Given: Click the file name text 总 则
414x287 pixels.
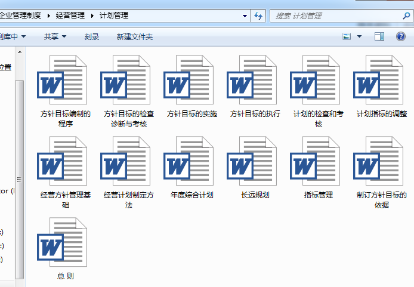Looking at the screenshot, I should coord(65,276).
